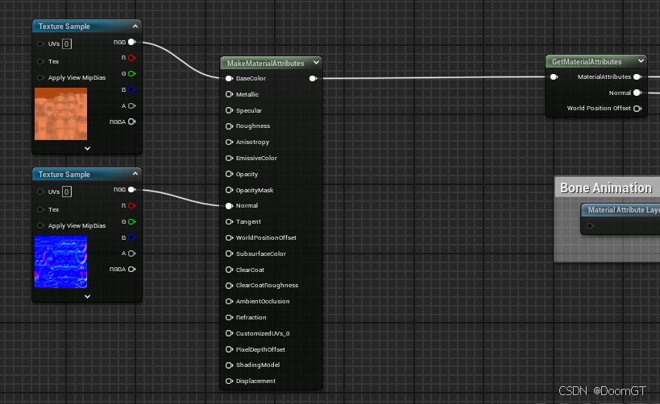Click AmbientOcclusion input pin on MakeMaterialAttributes

point(229,302)
